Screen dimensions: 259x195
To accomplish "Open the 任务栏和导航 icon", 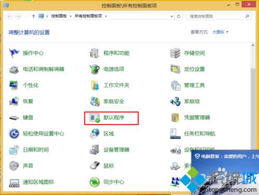I will coord(175,134).
